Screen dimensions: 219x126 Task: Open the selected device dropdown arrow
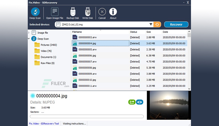pyautogui.click(x=151, y=24)
